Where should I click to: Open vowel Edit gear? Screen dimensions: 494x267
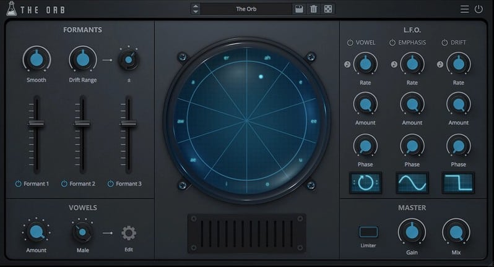(129, 233)
